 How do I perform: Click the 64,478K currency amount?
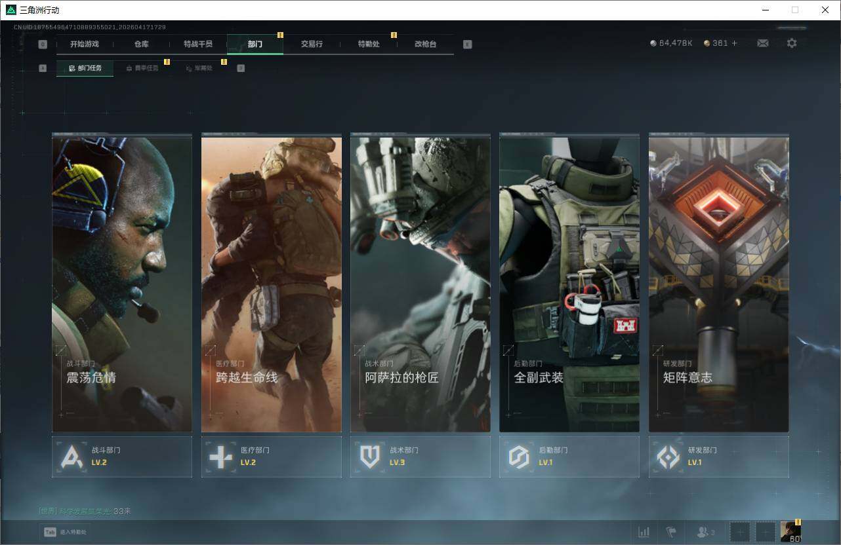[x=676, y=43]
